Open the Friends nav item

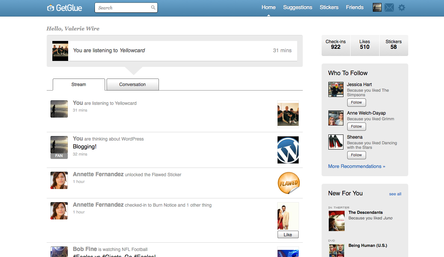pos(355,8)
